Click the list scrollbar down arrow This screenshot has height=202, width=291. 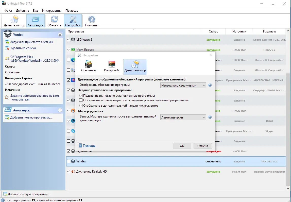click(x=288, y=188)
